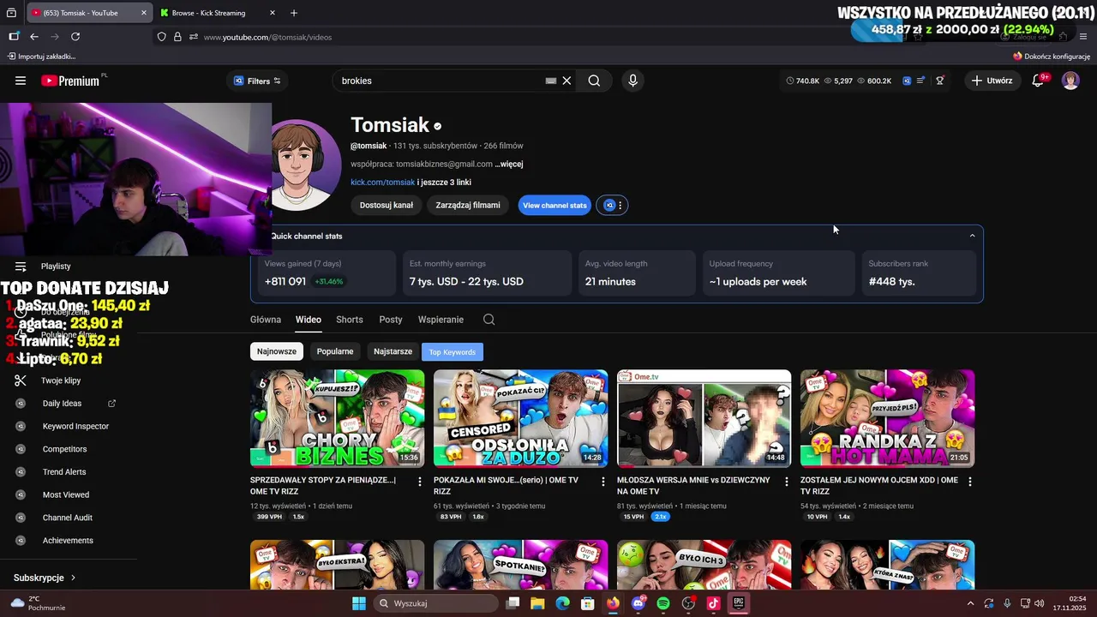Open vidIQ Achievements

[x=69, y=541]
